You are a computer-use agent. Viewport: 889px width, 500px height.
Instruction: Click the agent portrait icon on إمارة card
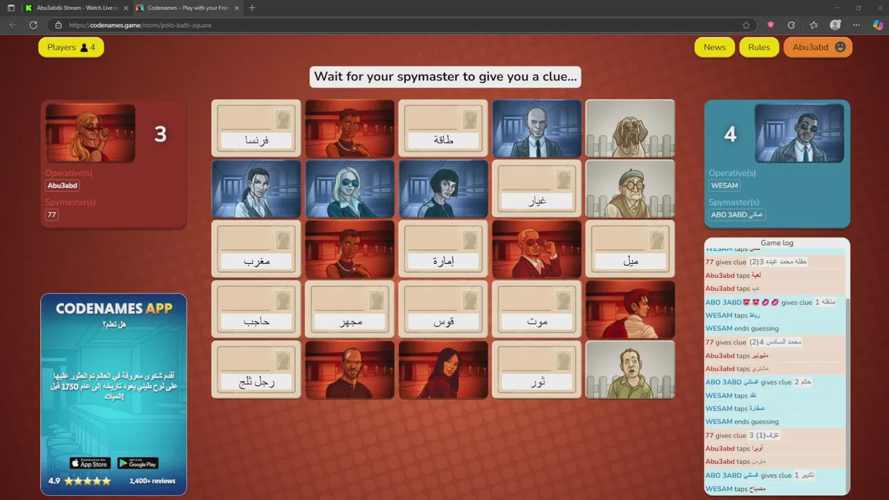[x=470, y=240]
